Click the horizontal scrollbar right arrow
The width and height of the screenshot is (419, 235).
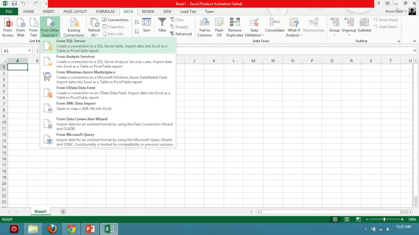pyautogui.click(x=410, y=212)
